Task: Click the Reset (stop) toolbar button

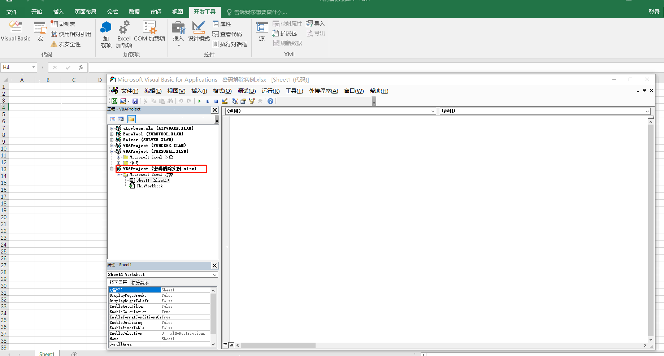Action: pos(216,101)
